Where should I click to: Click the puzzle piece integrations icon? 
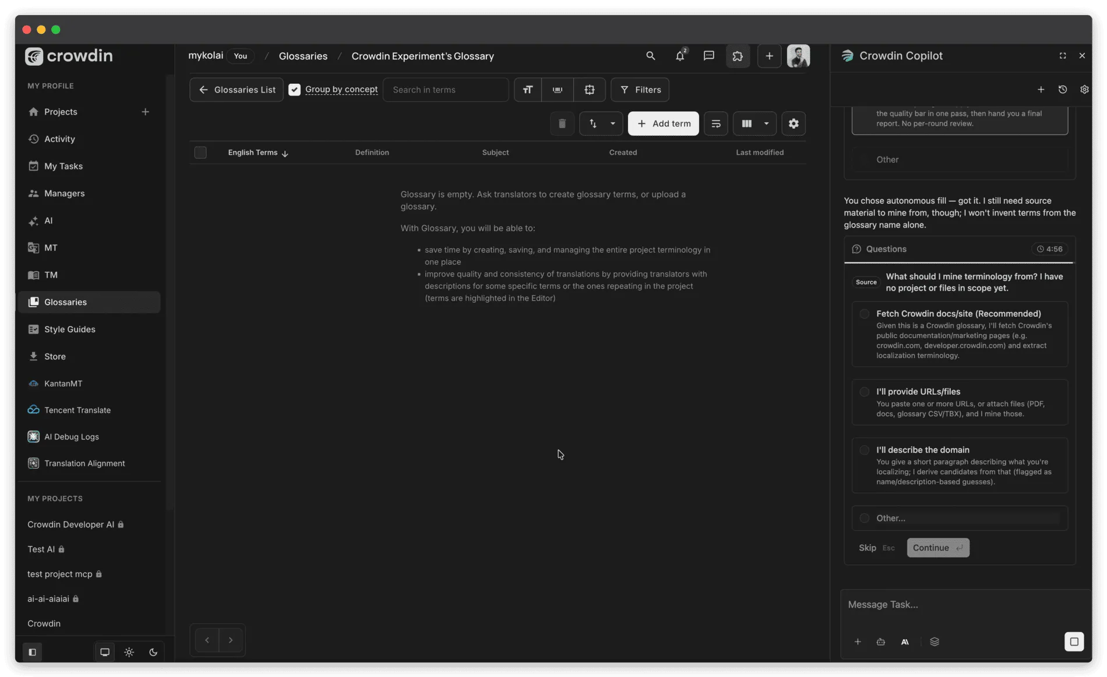pyautogui.click(x=738, y=56)
